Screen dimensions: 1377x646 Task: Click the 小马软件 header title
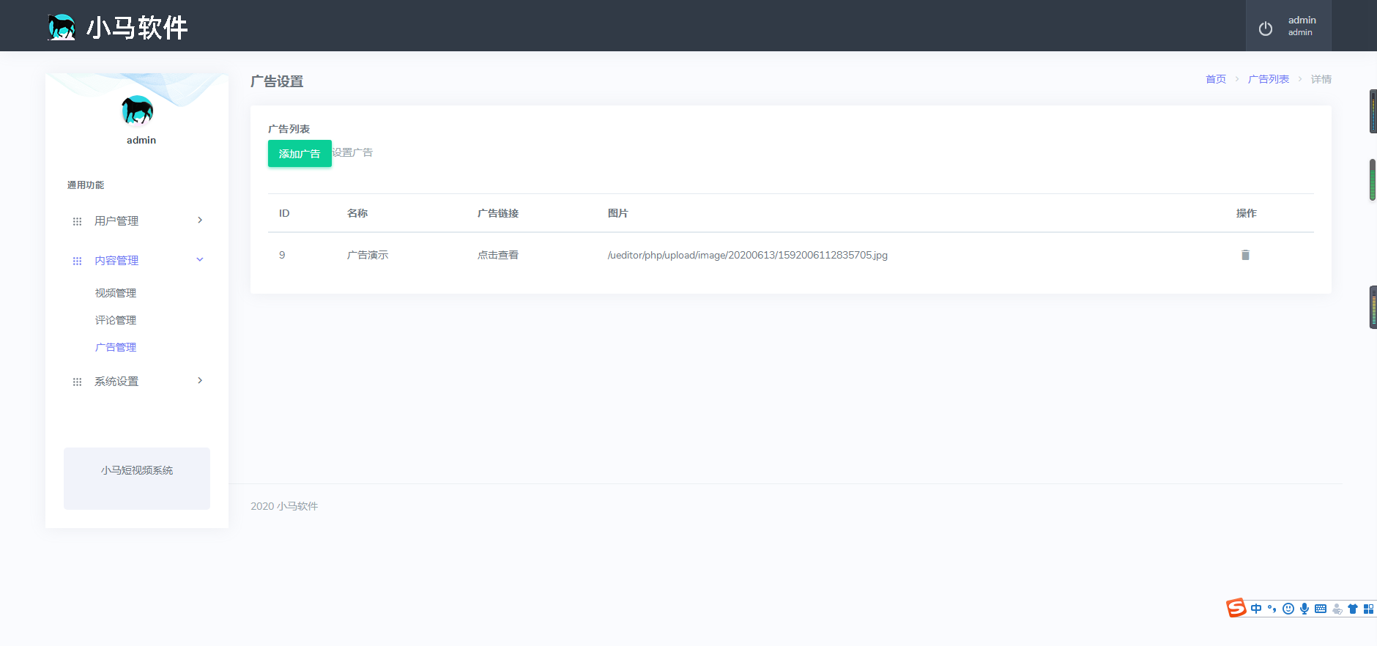pos(137,28)
